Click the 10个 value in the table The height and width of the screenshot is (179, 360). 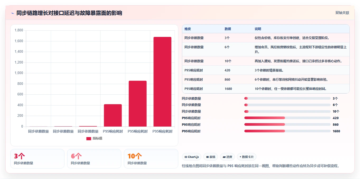point(228,61)
